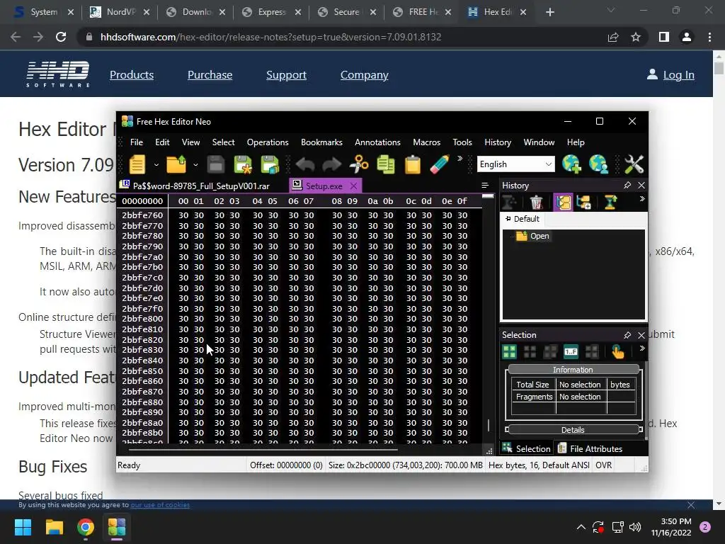Toggle pin on History panel
This screenshot has width=725, height=544.
pyautogui.click(x=627, y=185)
